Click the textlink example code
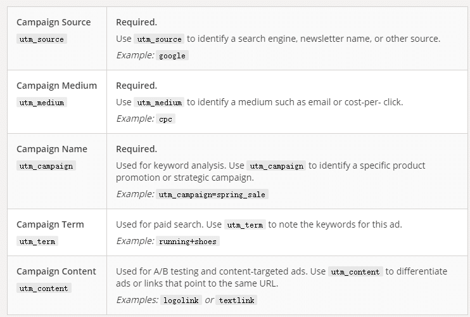 pyautogui.click(x=236, y=300)
